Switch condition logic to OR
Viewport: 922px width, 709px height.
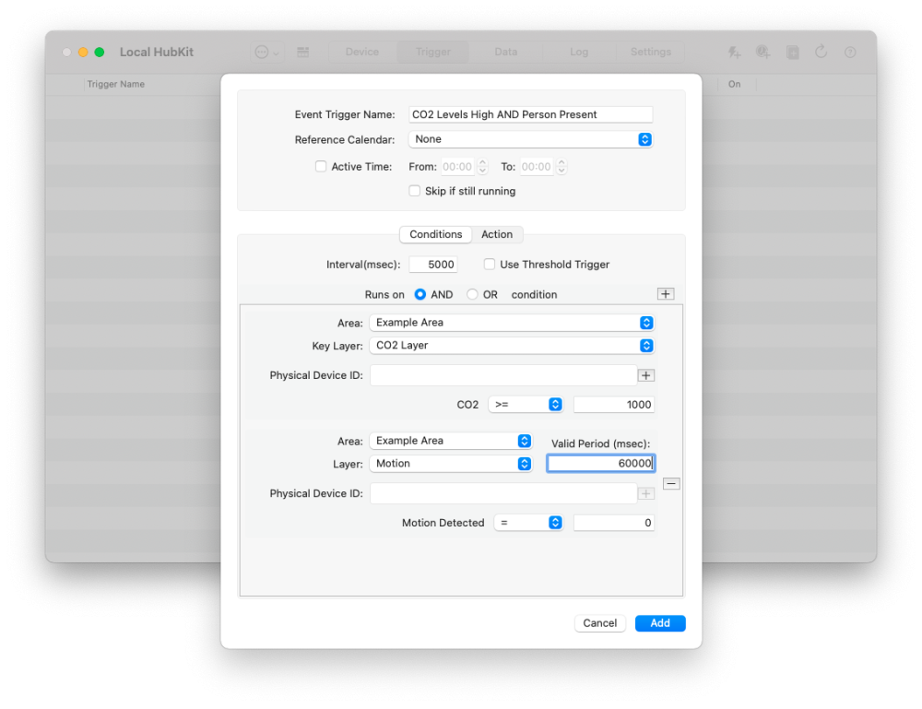tap(471, 293)
